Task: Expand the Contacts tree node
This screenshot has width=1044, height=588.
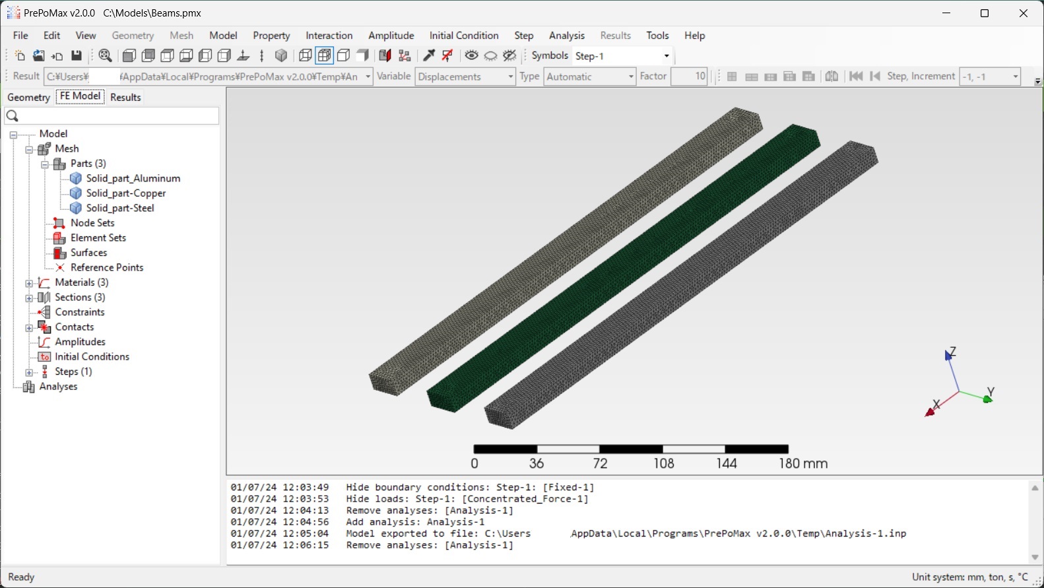Action: [x=29, y=328]
